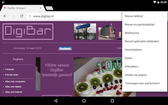Toggle the desktop site checkbox in the menu
The width and height of the screenshot is (168, 105).
pos(162,91)
